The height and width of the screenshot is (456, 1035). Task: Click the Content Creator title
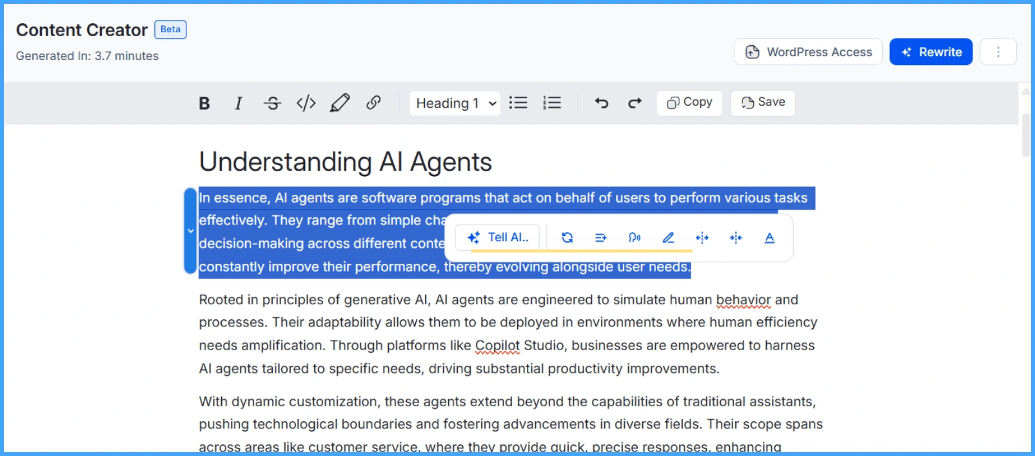82,30
